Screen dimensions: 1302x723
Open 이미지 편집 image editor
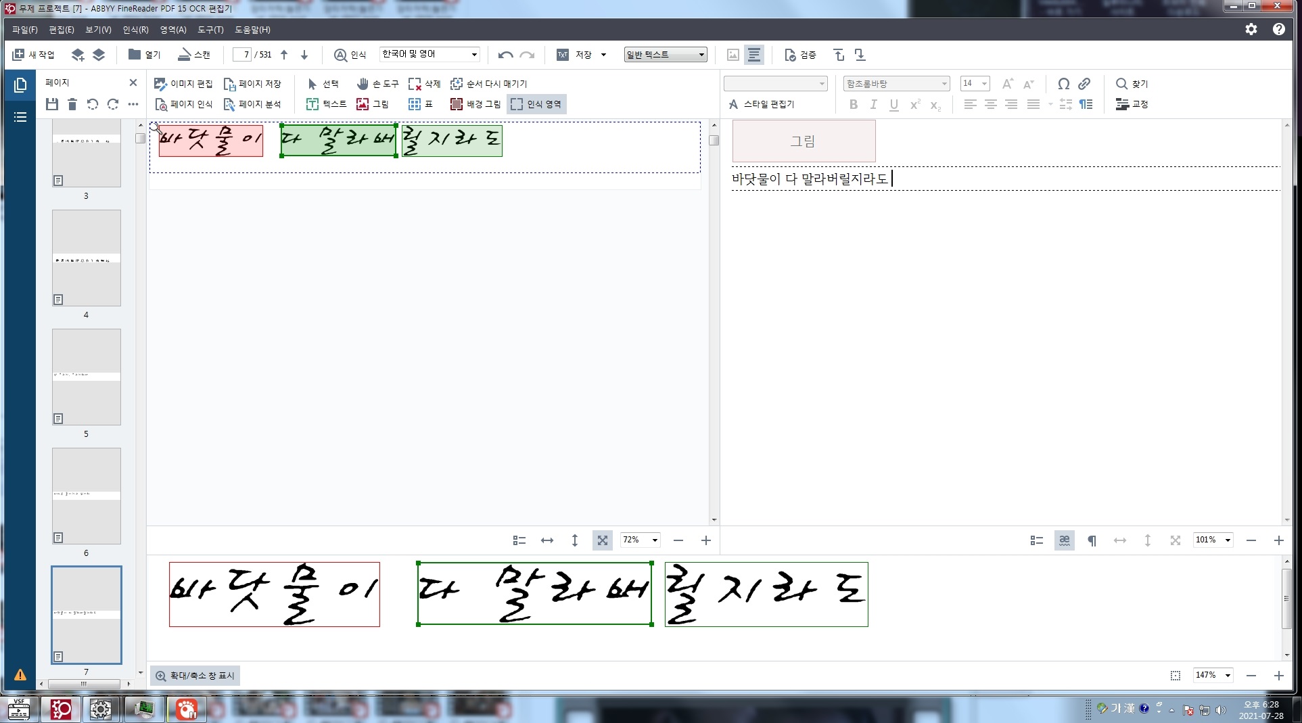[183, 84]
